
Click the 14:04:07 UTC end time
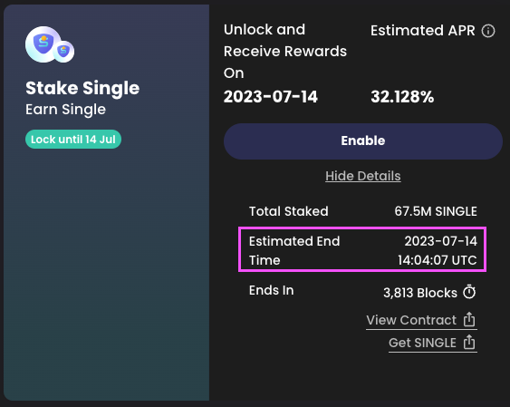pos(438,260)
